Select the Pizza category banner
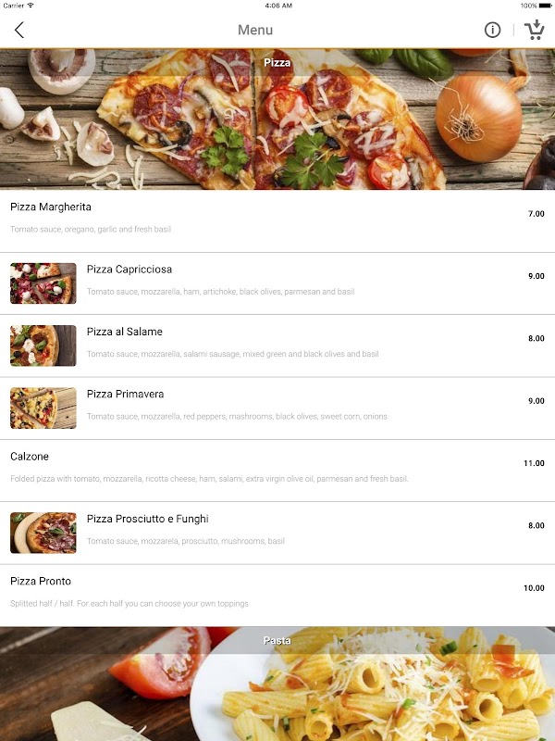 click(x=277, y=119)
